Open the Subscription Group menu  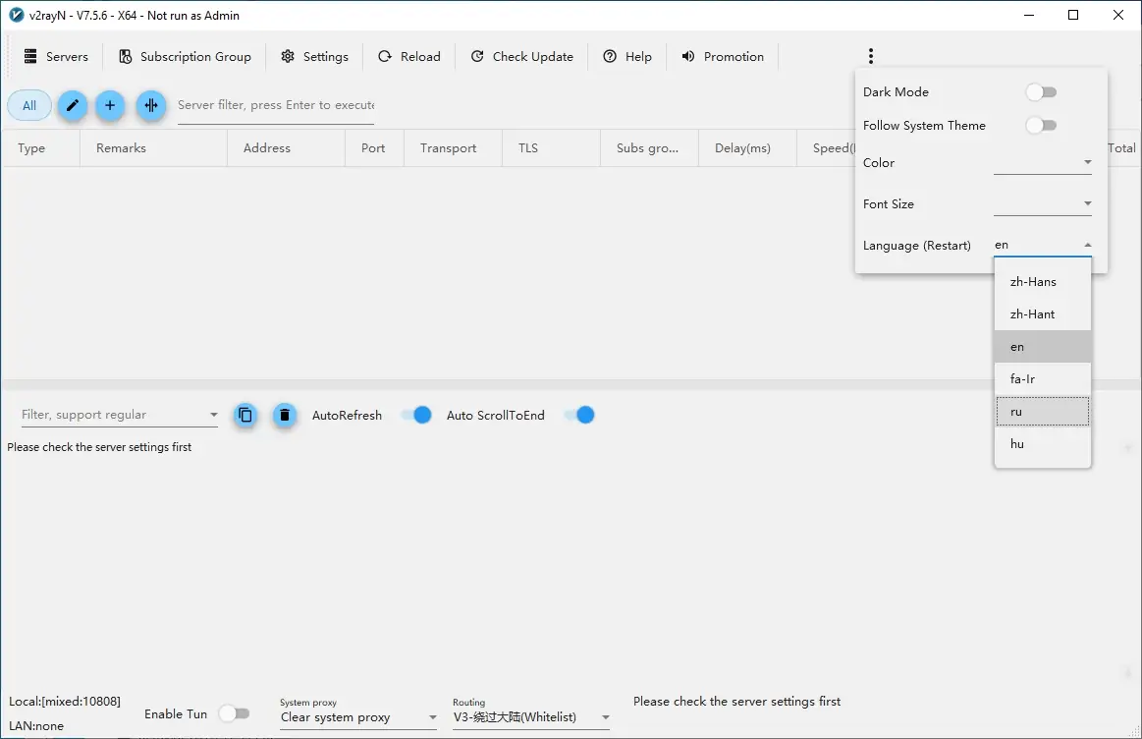185,56
